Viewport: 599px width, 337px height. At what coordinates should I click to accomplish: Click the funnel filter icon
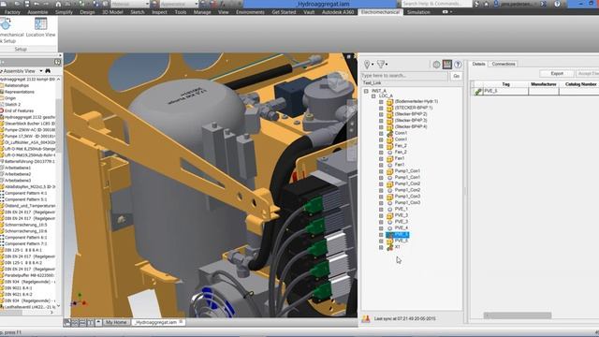point(381,65)
